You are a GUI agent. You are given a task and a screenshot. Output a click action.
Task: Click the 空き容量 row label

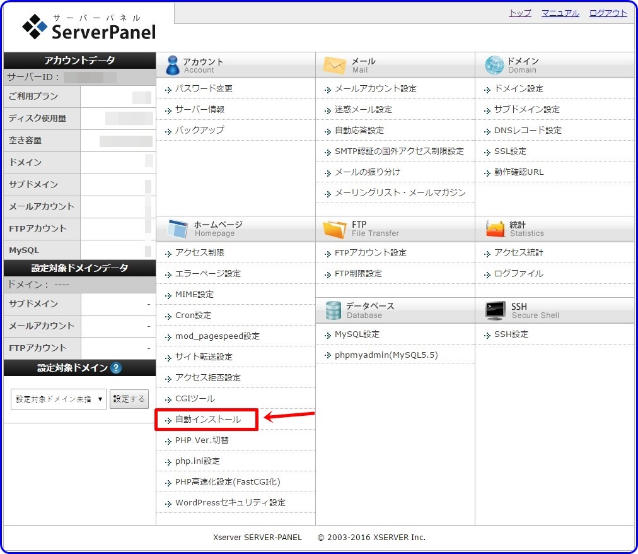pos(25,140)
